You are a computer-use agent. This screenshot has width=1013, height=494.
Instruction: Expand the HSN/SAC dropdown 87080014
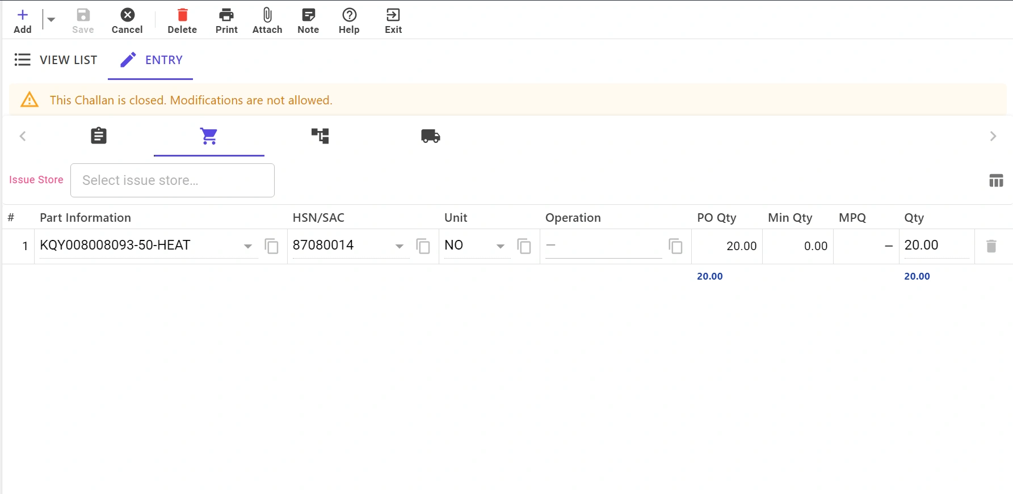click(400, 246)
